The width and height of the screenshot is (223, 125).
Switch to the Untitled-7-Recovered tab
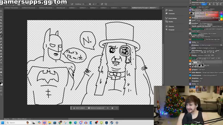coord(11,8)
